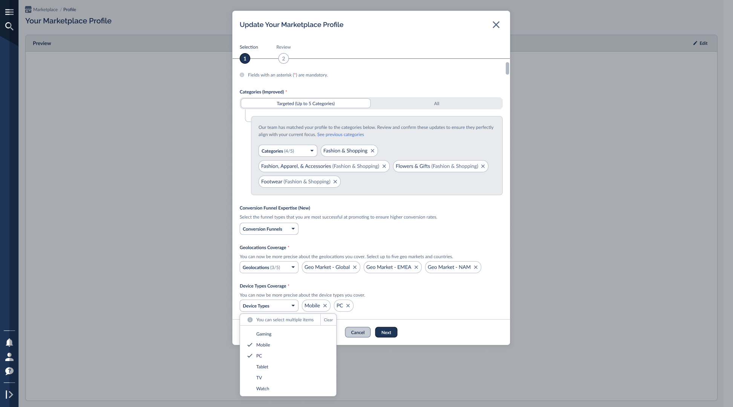Click the Next button
The height and width of the screenshot is (407, 733).
pos(386,332)
